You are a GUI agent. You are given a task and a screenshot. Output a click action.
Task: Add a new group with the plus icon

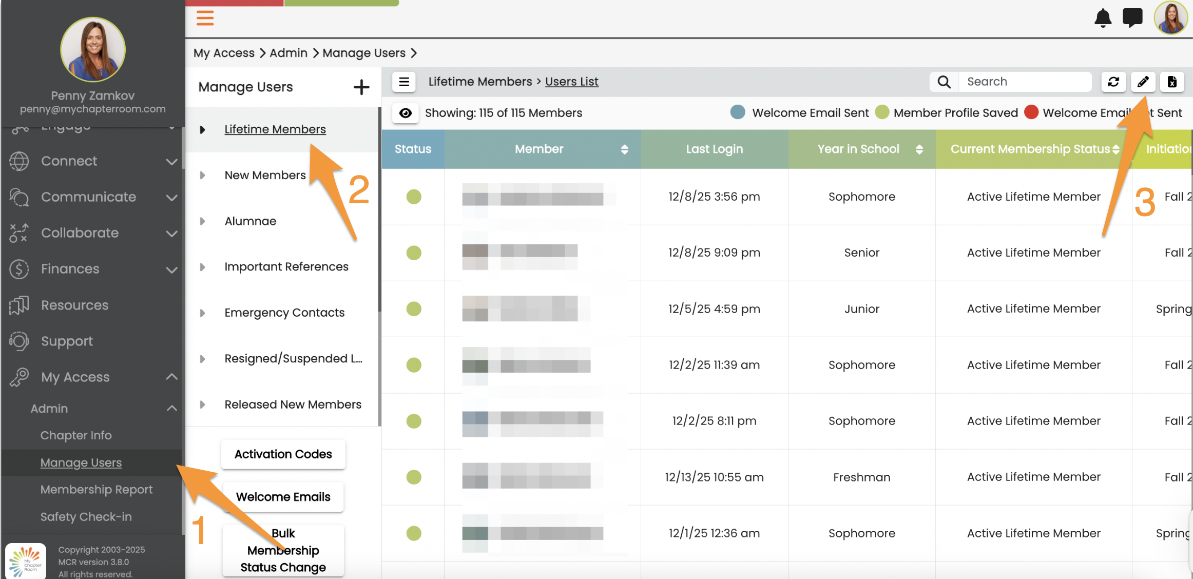(x=361, y=87)
